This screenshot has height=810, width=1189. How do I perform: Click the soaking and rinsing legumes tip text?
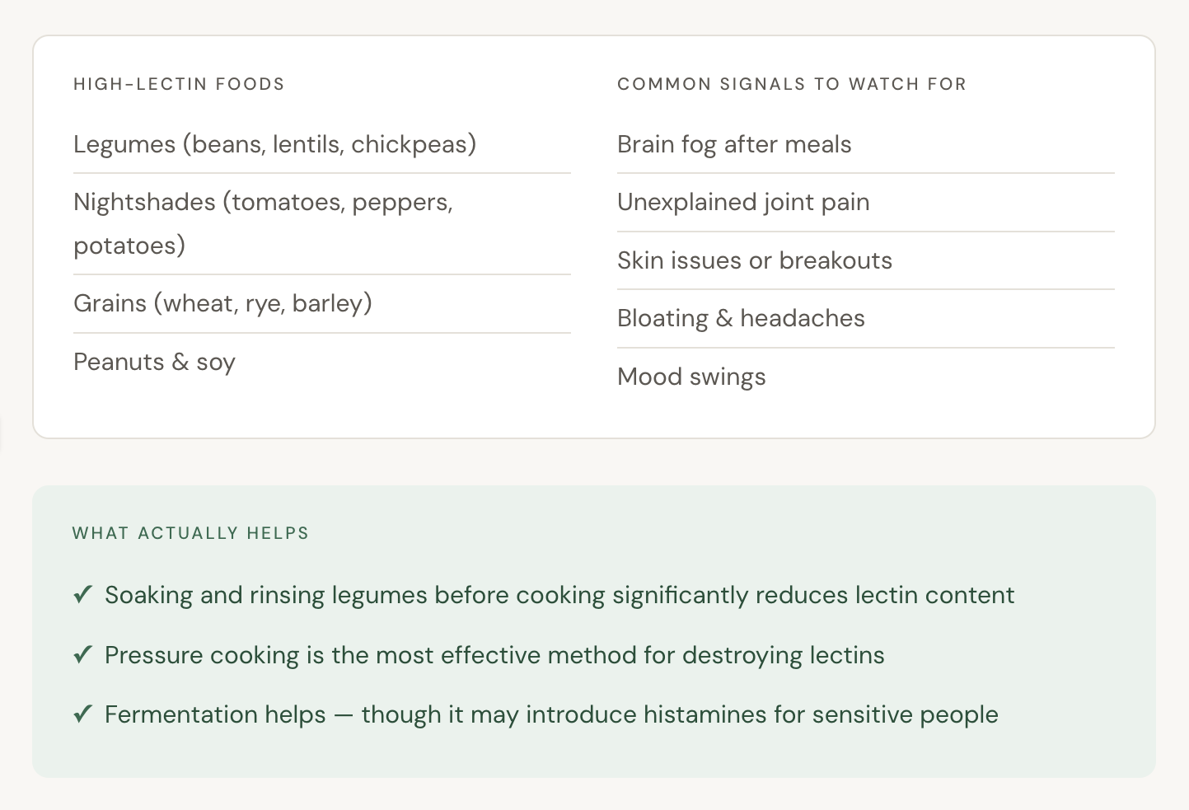pyautogui.click(x=559, y=595)
